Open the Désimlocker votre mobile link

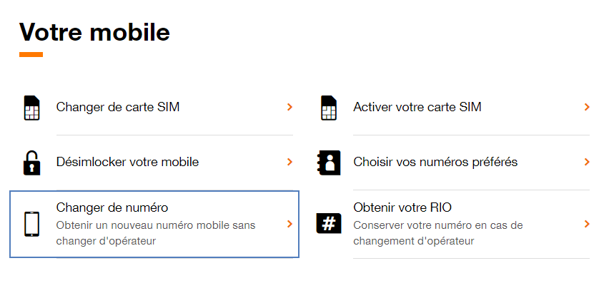coord(128,162)
